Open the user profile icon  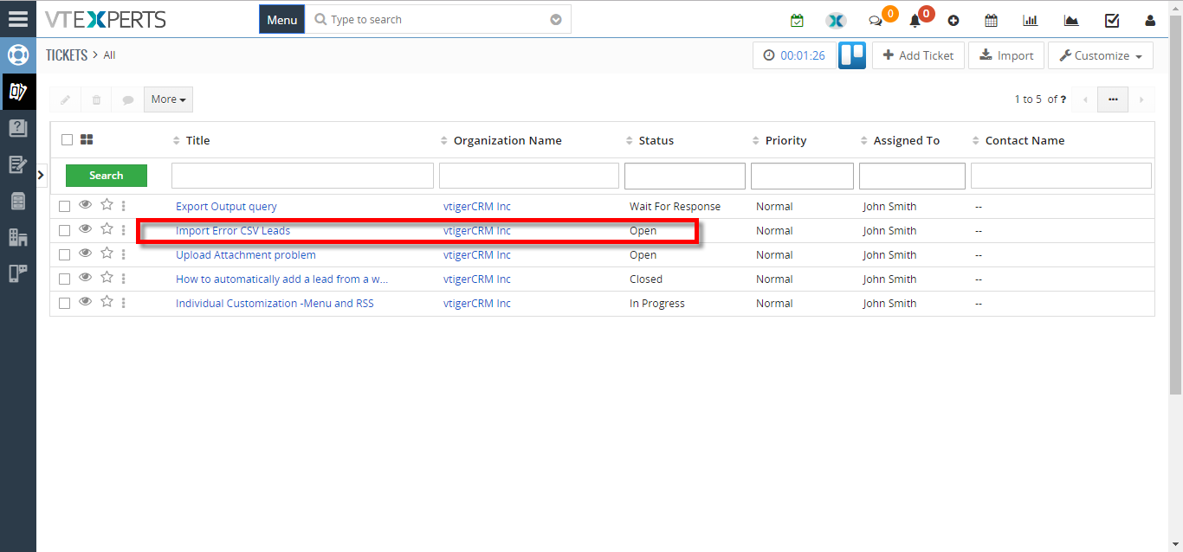tap(1150, 20)
